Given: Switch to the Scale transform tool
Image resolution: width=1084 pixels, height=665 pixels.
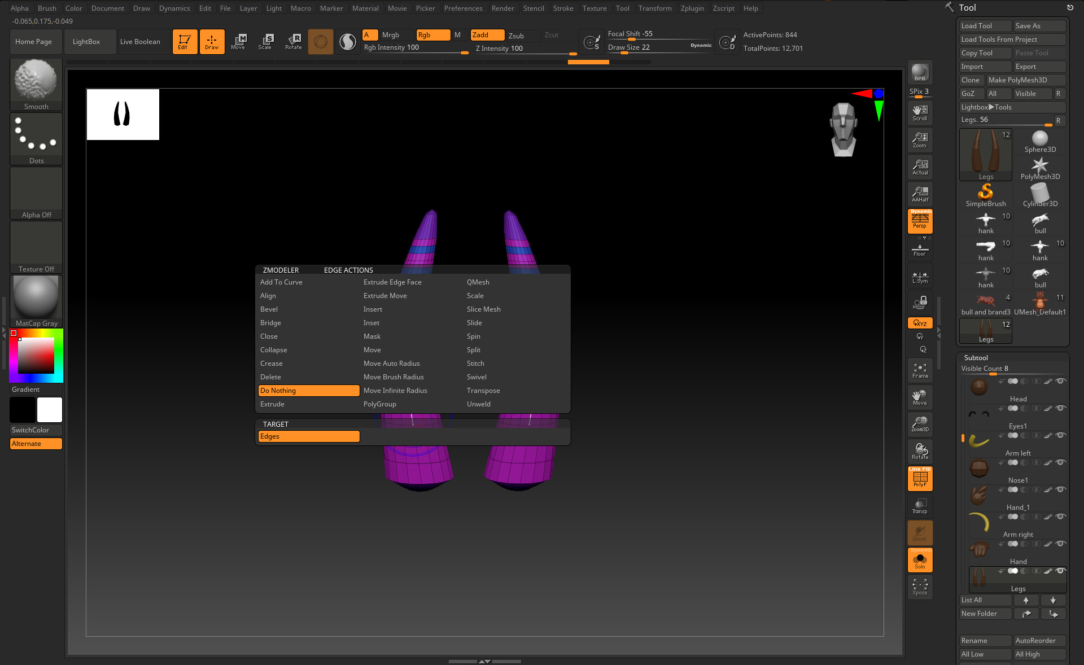Looking at the screenshot, I should pyautogui.click(x=265, y=42).
